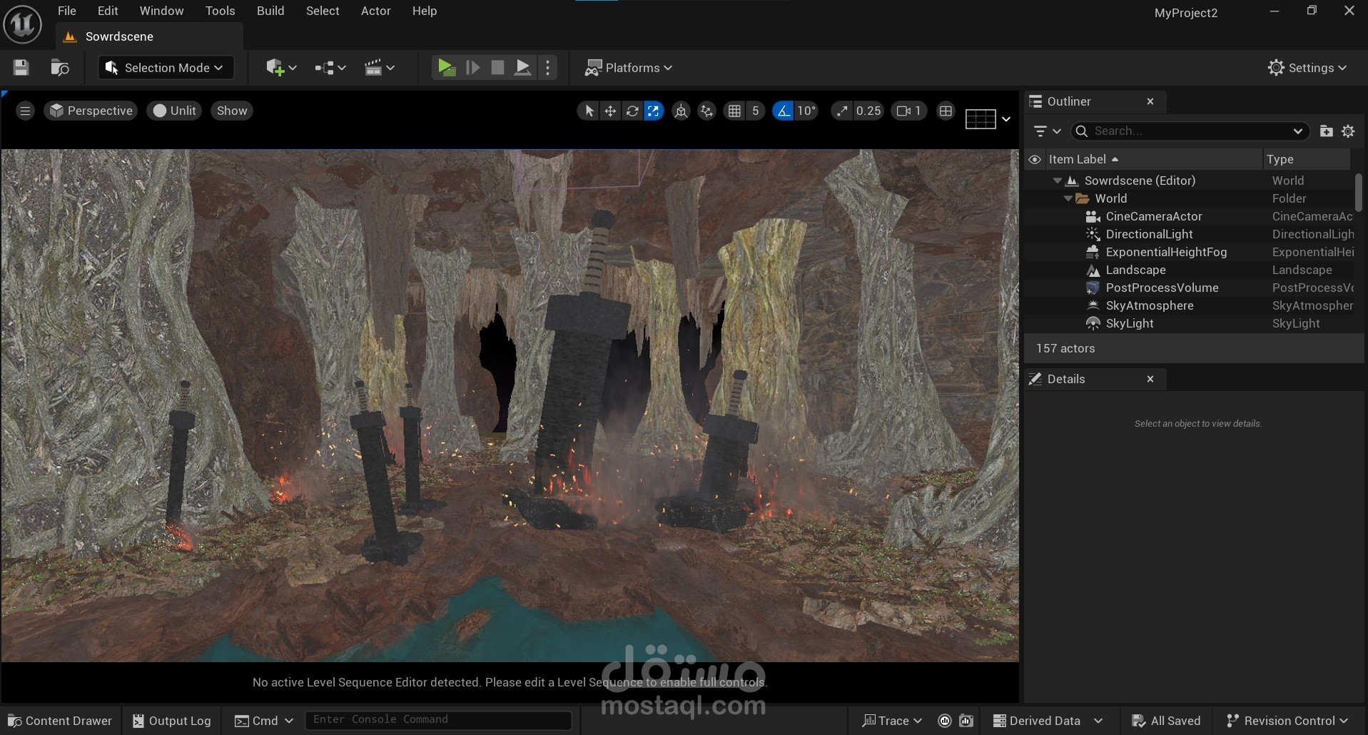Open the viewport Show flags menu
The width and height of the screenshot is (1368, 735).
pos(232,111)
